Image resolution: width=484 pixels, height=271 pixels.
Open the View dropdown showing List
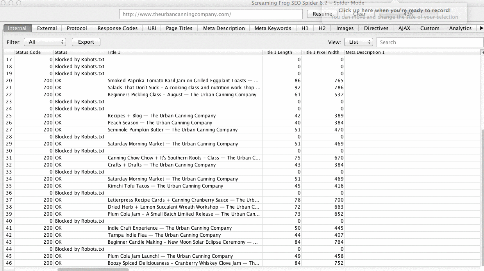click(x=358, y=42)
